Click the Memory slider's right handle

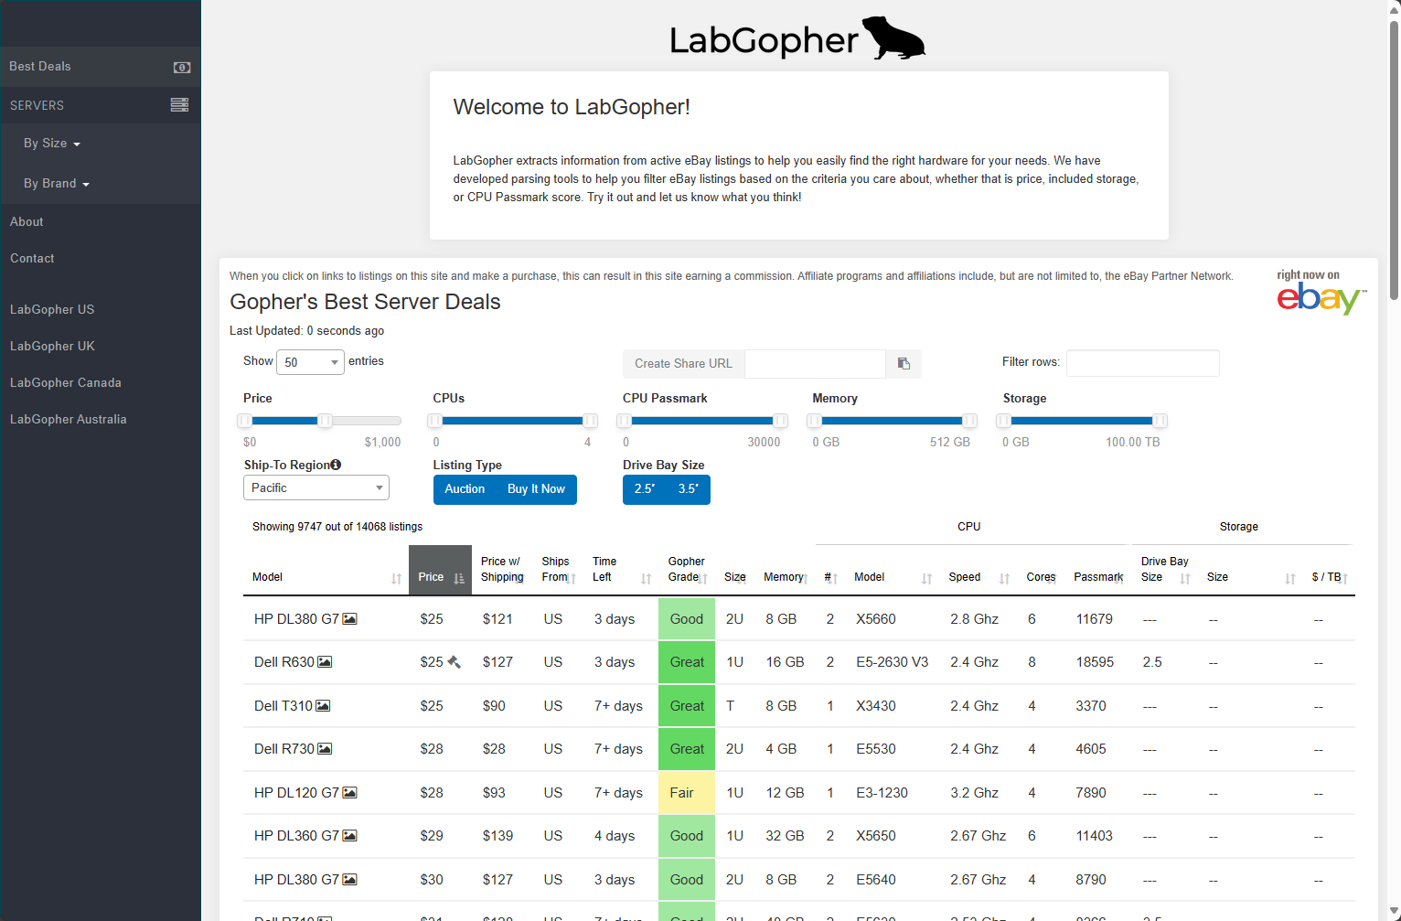point(970,421)
